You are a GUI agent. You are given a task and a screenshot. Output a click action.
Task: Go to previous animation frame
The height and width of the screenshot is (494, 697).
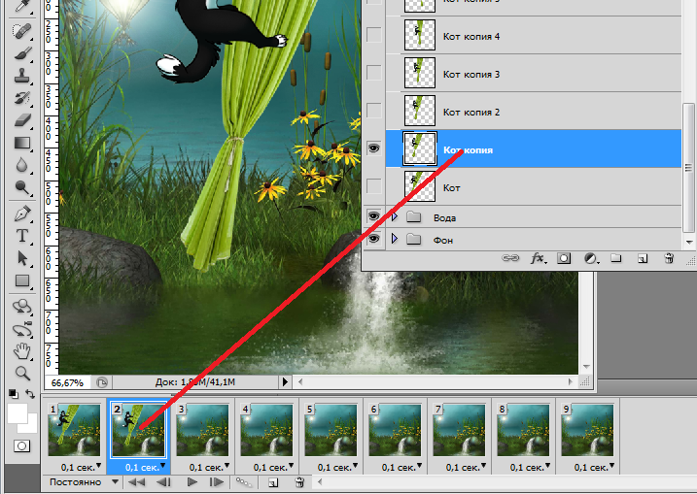[164, 482]
